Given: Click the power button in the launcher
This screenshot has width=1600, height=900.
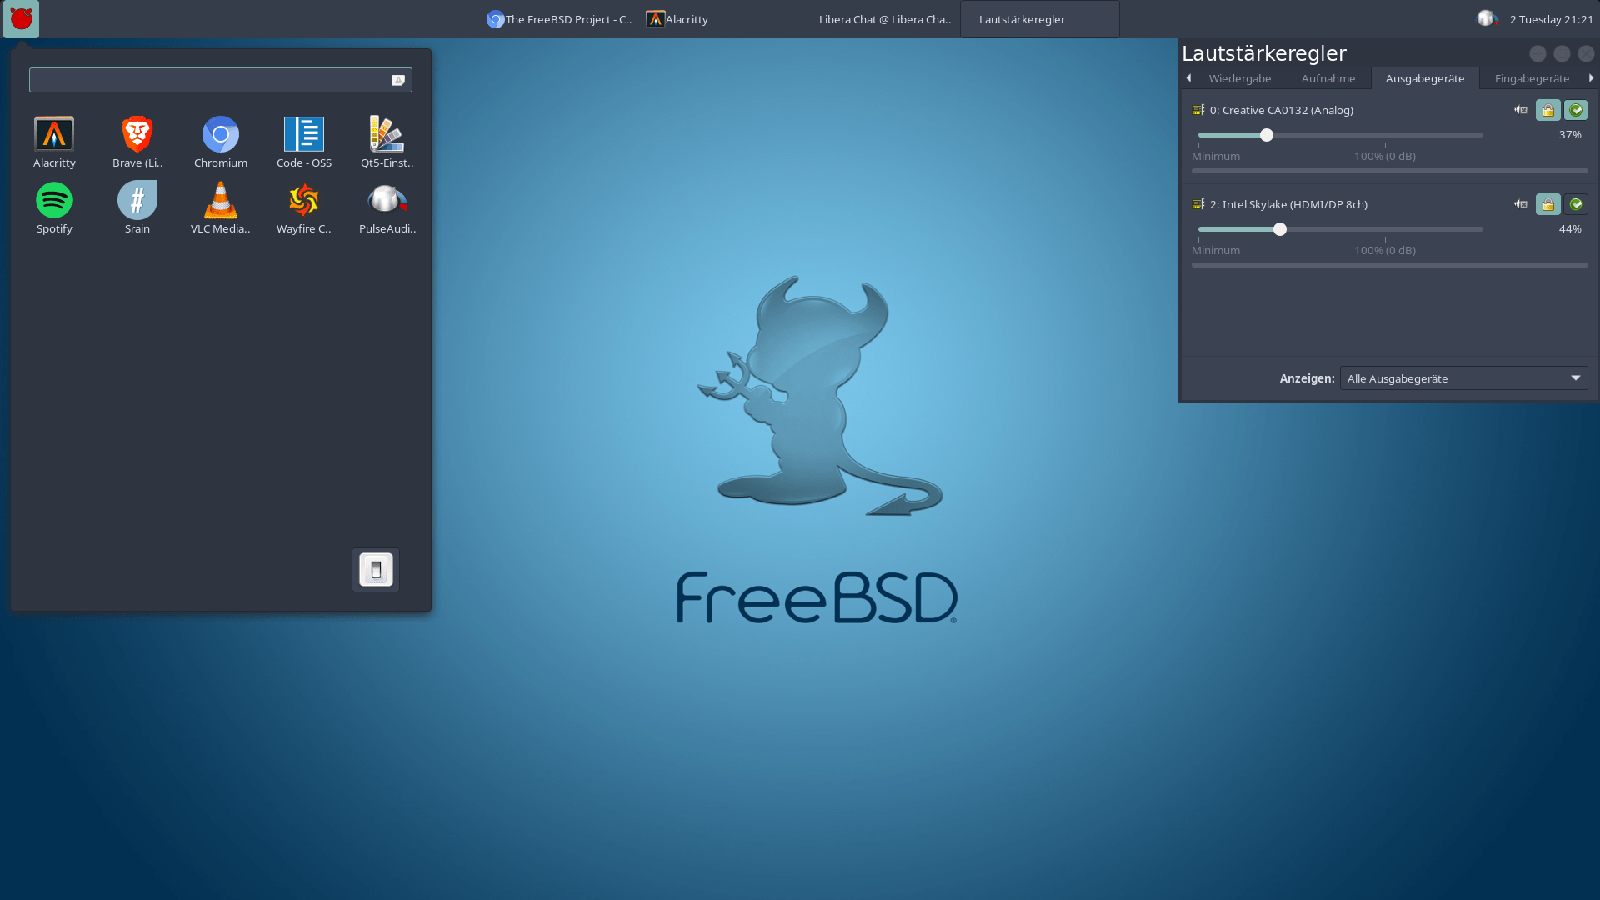Looking at the screenshot, I should click(375, 569).
